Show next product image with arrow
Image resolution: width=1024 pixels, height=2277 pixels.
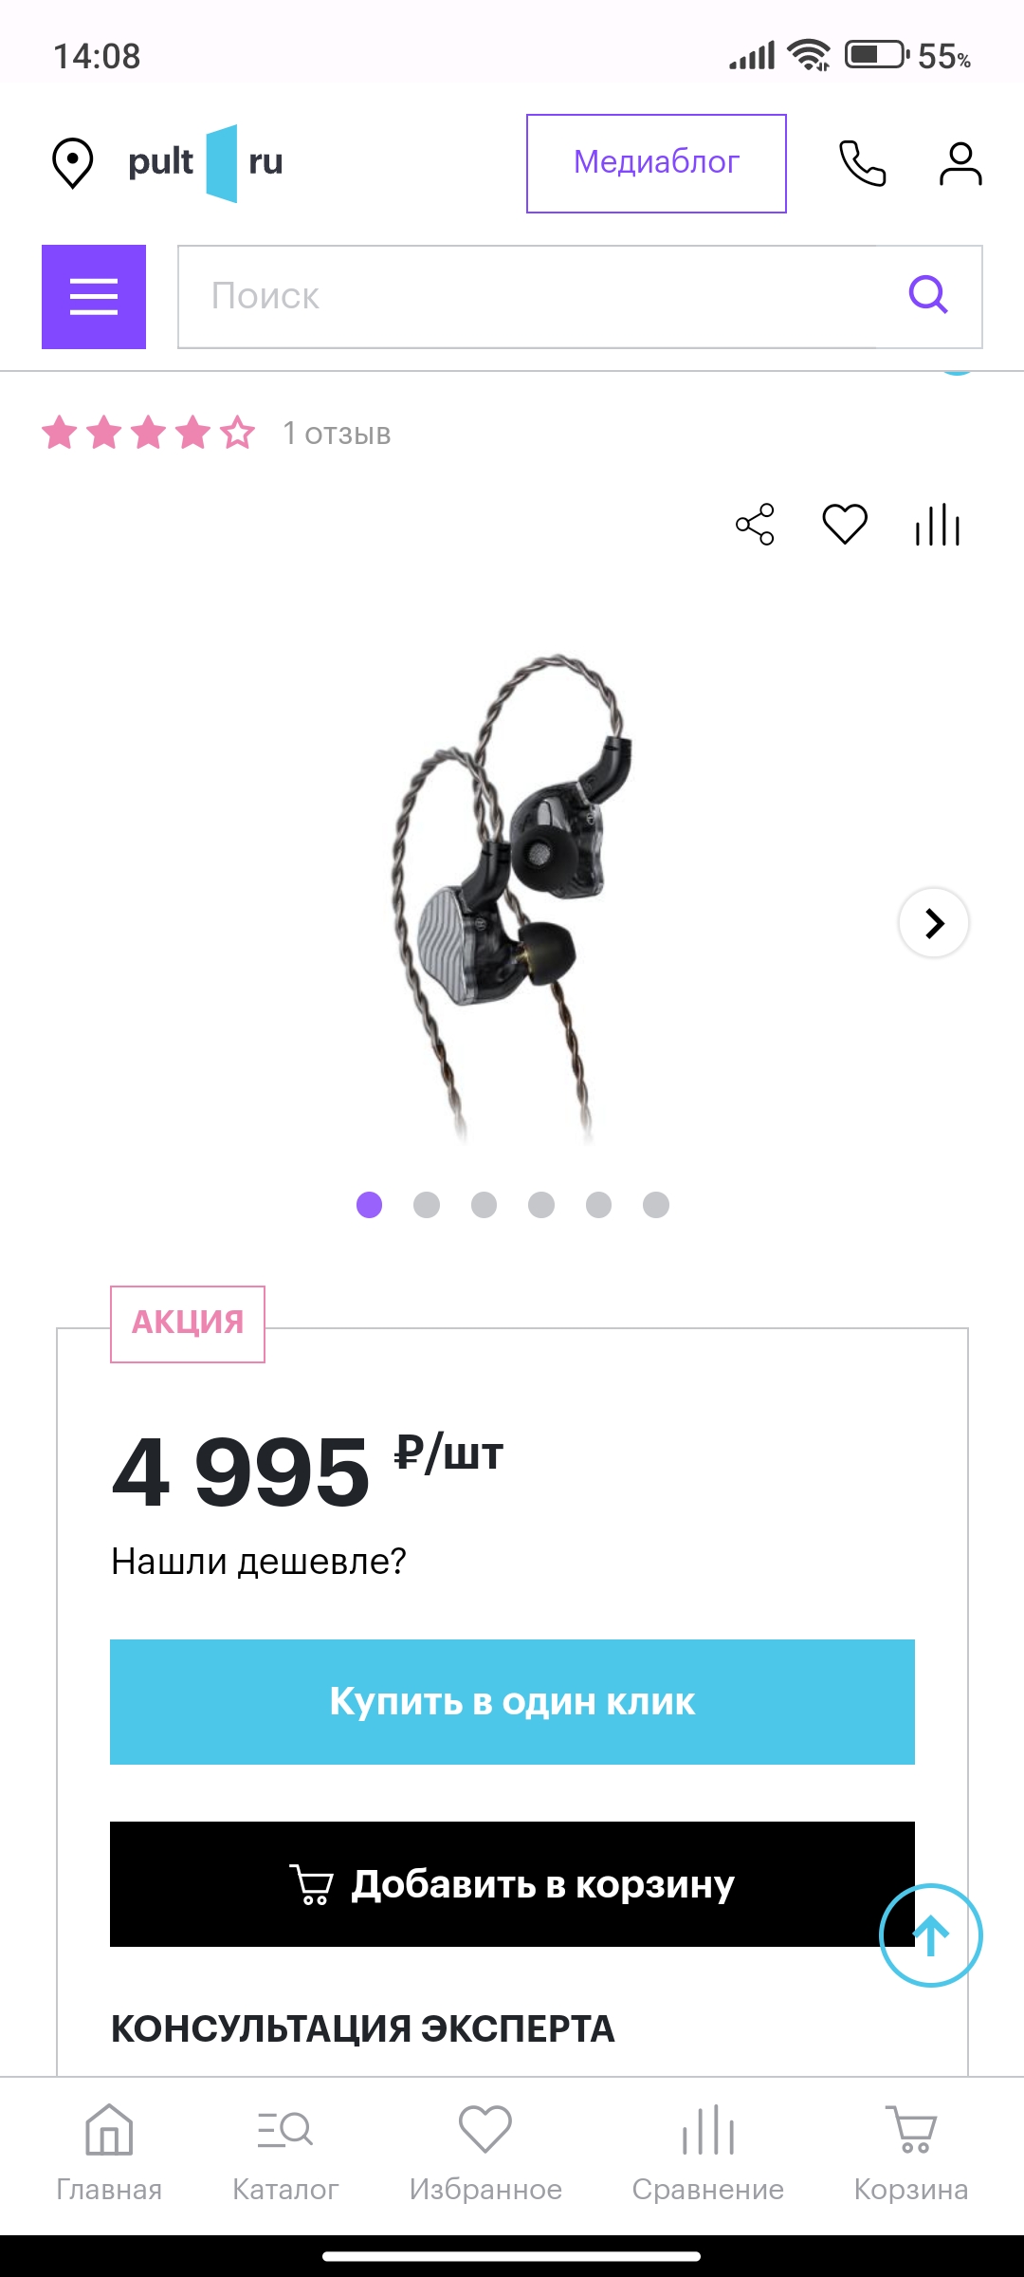[x=934, y=922]
